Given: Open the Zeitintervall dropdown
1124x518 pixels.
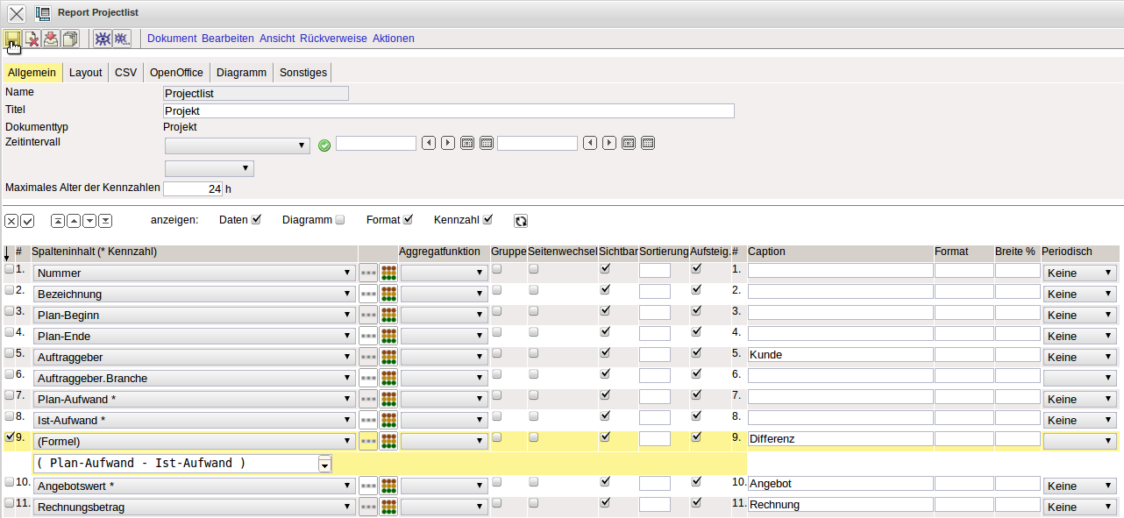Looking at the screenshot, I should [x=237, y=145].
